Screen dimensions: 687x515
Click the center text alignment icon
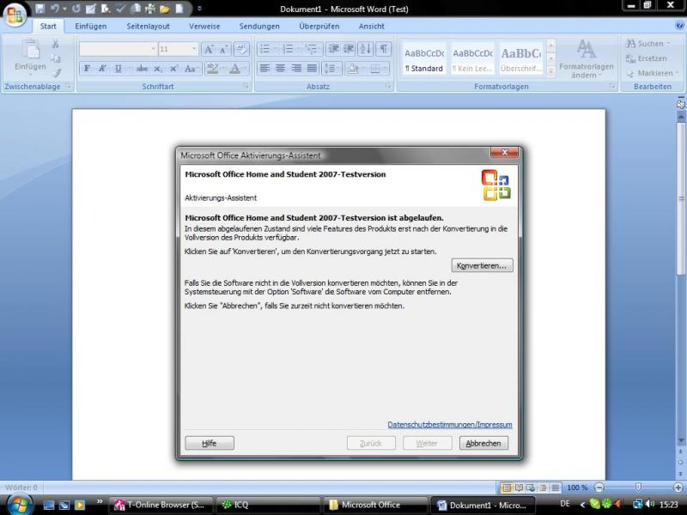point(279,69)
